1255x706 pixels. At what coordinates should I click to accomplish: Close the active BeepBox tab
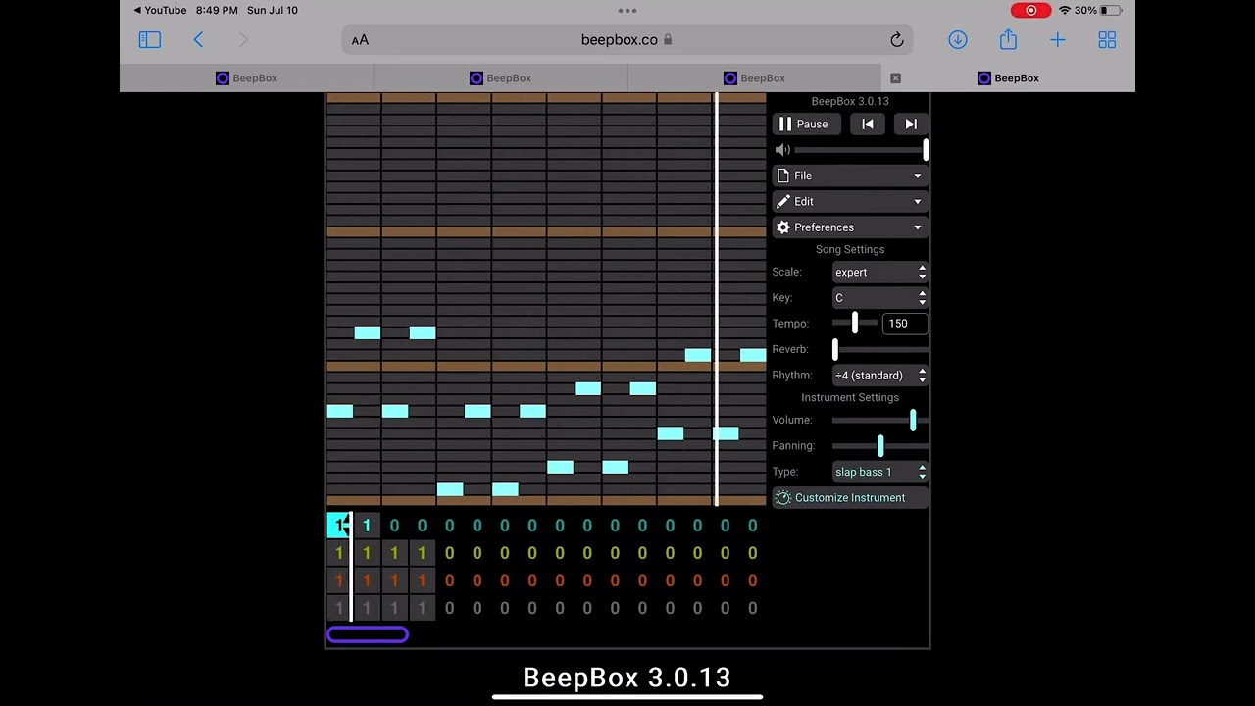[x=895, y=78]
